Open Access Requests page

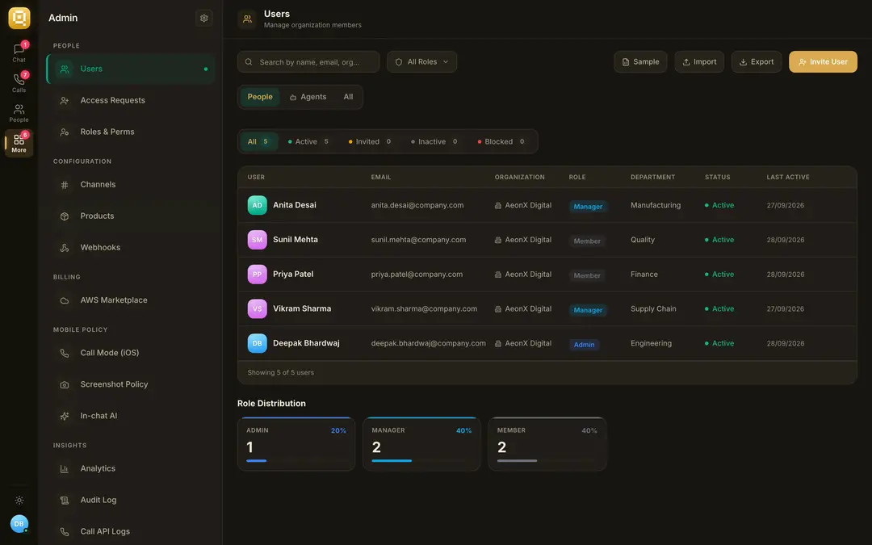click(x=132, y=100)
